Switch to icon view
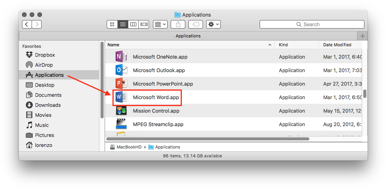 [112, 24]
